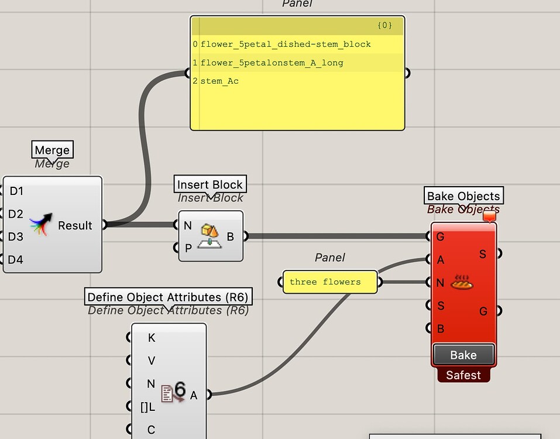Click the B output of Insert Block
Image resolution: width=560 pixels, height=439 pixels.
246,236
